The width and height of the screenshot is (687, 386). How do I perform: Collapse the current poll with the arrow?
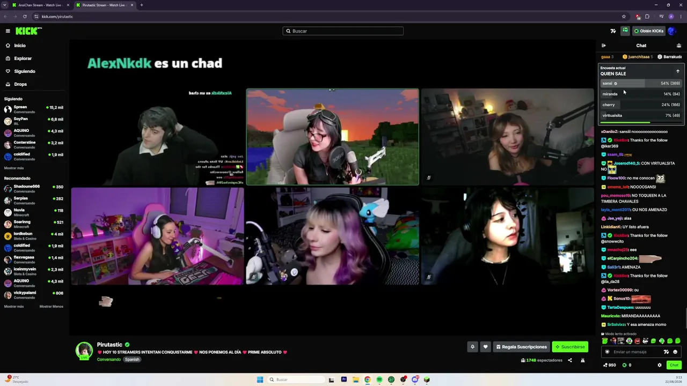tap(677, 71)
